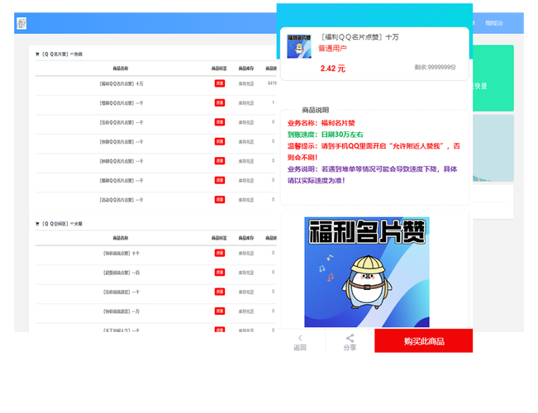Click the 到账速度: 日刷30万左右 line
Screen dimensions: 538x413
pos(326,135)
